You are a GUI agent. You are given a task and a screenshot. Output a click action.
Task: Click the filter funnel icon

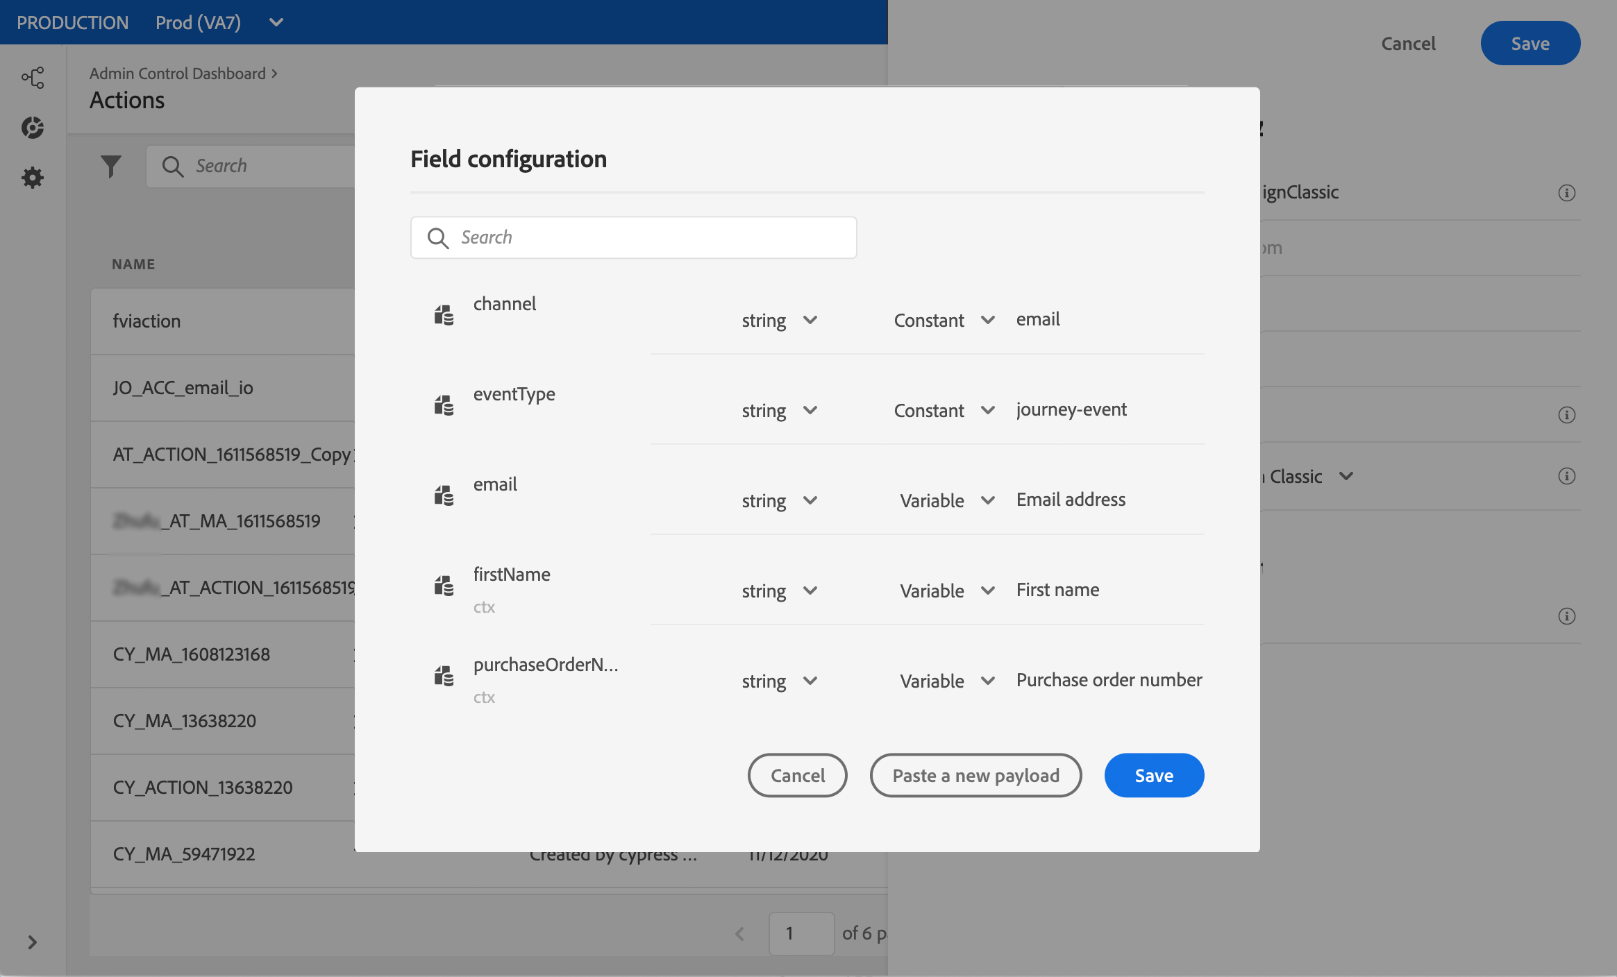coord(110,166)
